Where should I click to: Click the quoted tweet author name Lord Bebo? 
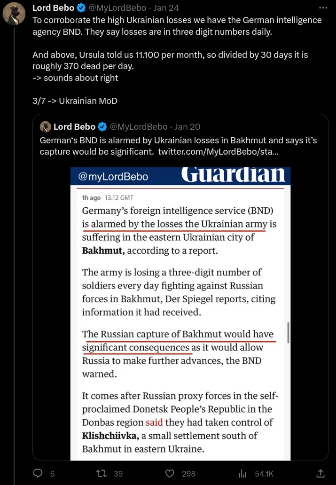click(74, 126)
